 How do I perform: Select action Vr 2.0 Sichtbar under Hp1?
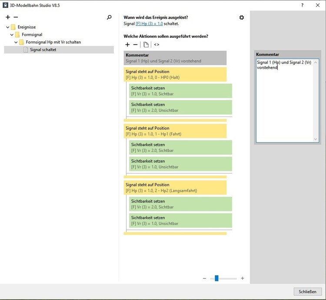[180, 147]
